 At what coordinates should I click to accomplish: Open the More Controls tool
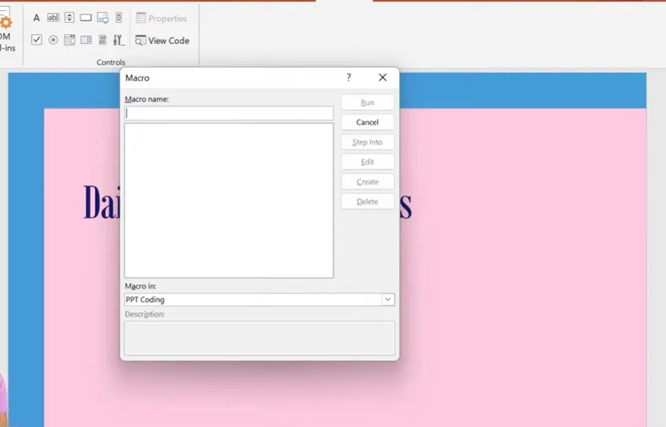tap(119, 40)
